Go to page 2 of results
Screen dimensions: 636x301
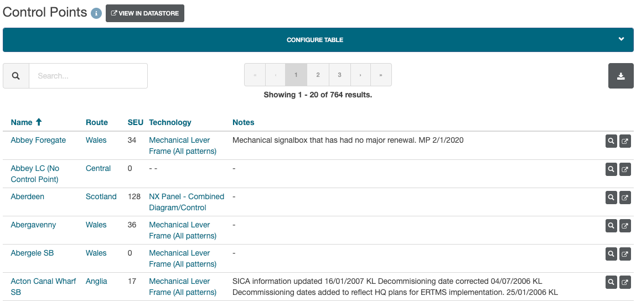[318, 75]
